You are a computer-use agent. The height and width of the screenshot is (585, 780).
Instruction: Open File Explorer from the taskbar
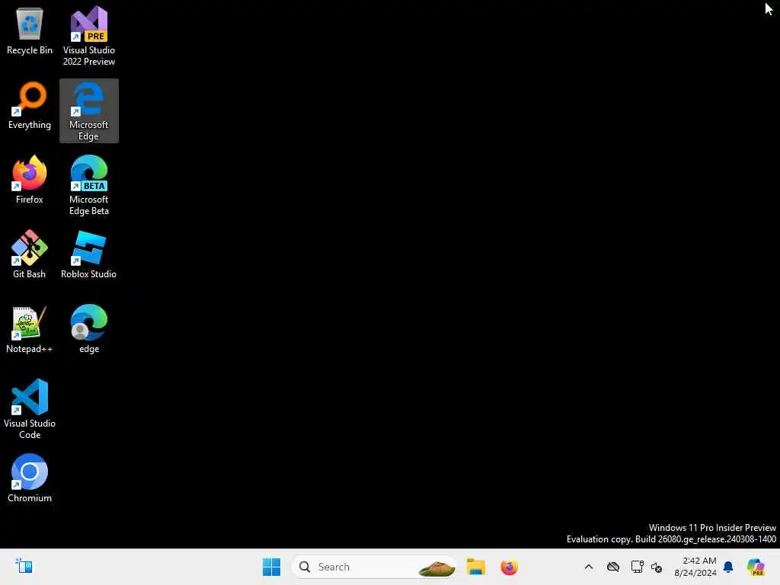[475, 567]
